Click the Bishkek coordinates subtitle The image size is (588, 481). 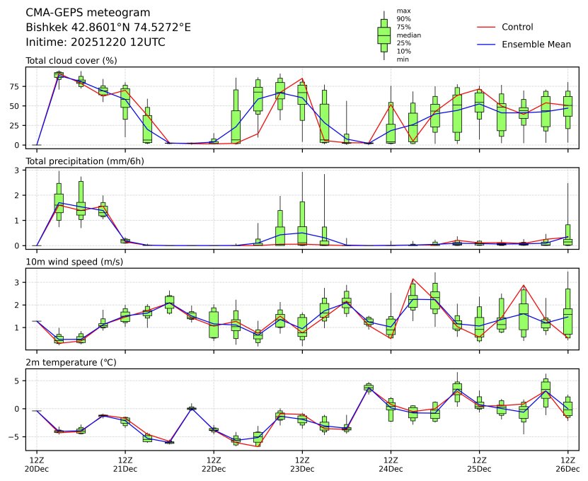point(108,28)
